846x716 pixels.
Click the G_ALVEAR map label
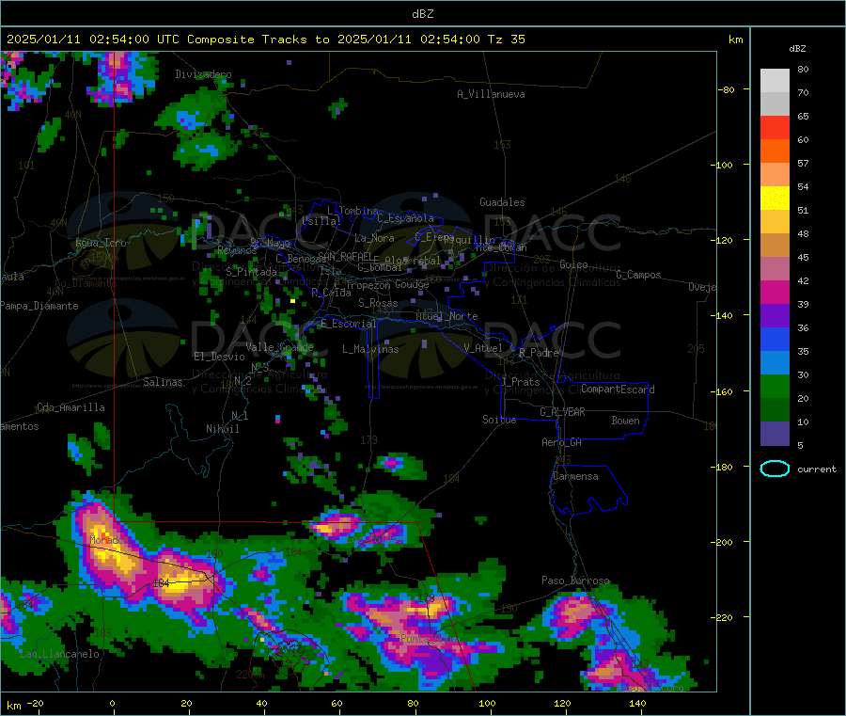coord(562,412)
